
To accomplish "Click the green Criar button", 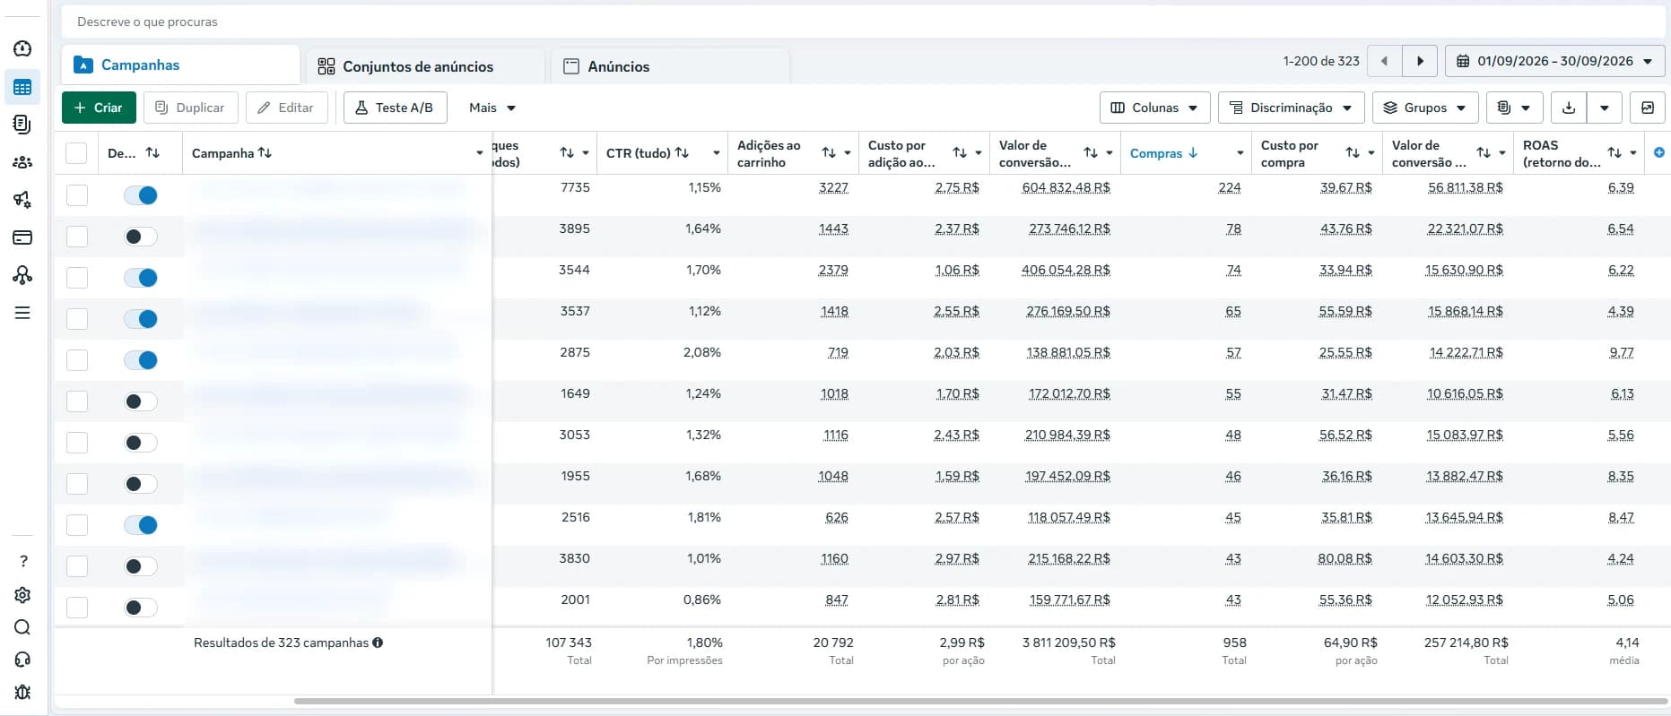I will click(x=99, y=108).
